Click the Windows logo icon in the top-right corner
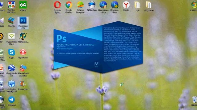Screen dimensions: 197x110 [194, 5]
